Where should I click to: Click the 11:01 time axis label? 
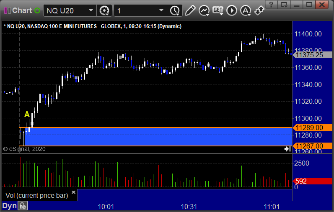[x=272, y=207]
